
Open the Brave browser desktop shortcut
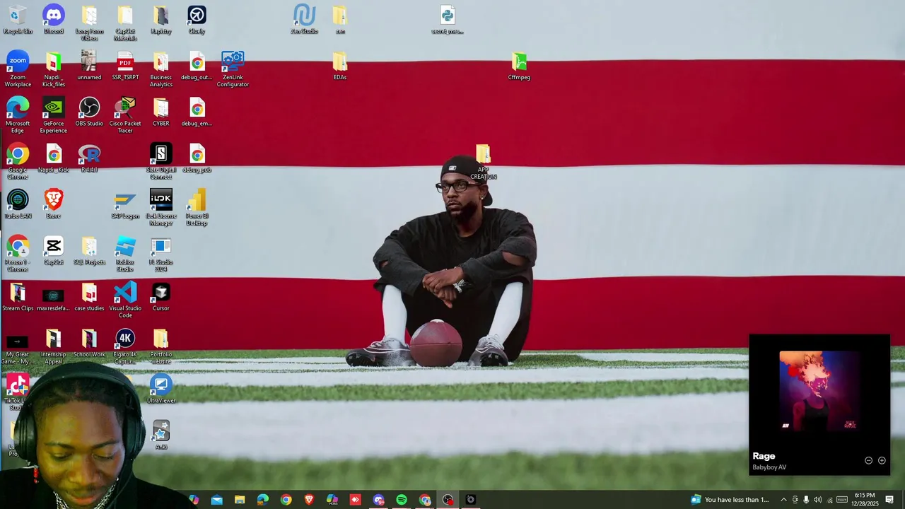[x=54, y=204]
